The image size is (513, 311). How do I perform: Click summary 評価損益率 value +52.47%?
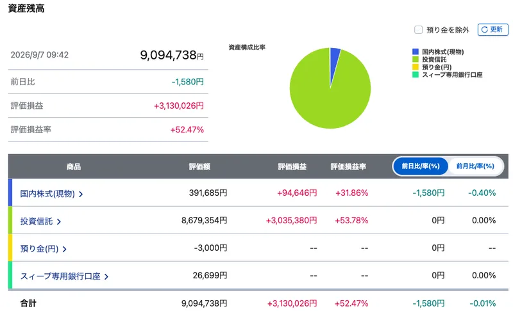187,129
